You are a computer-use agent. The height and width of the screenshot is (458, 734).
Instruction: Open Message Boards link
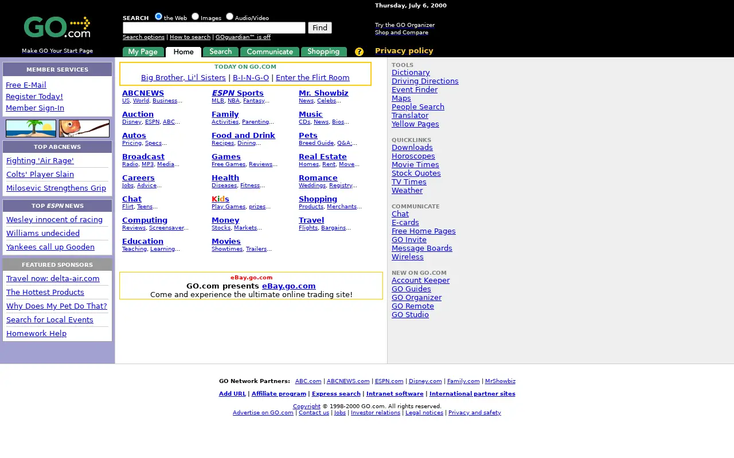click(422, 248)
